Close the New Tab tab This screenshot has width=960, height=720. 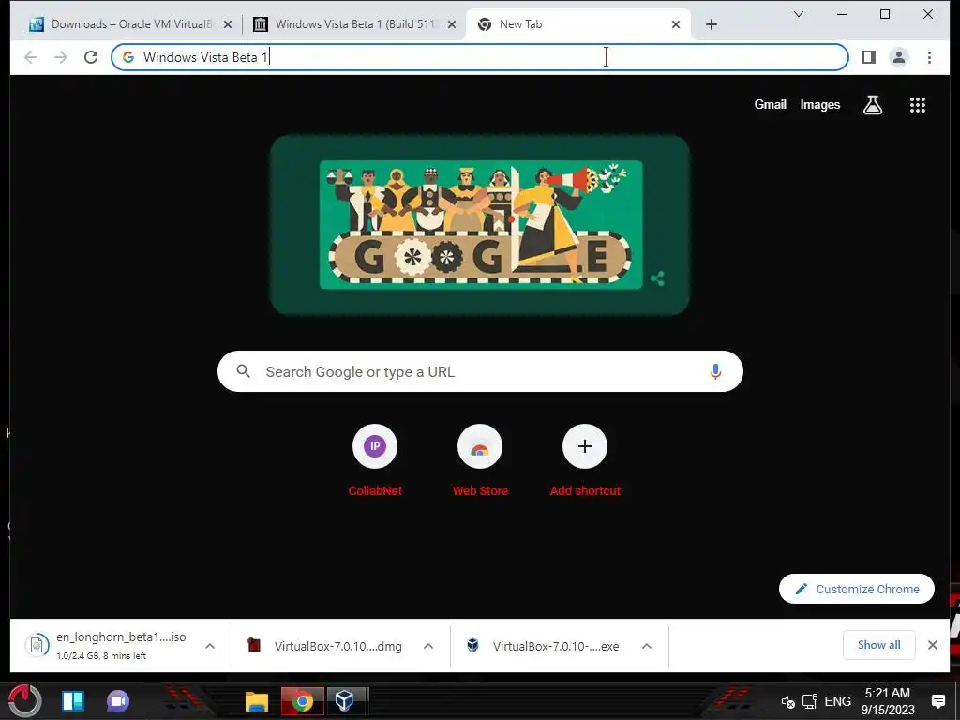(x=675, y=24)
